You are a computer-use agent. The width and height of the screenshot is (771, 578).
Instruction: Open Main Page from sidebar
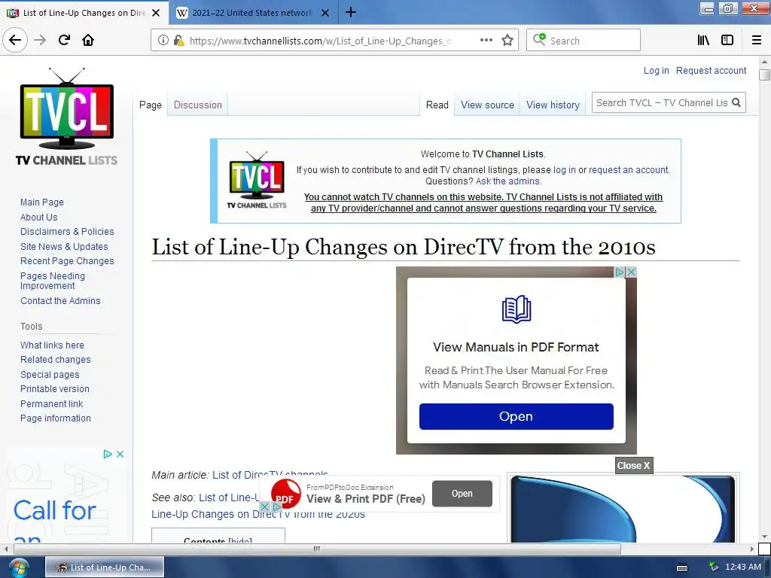click(x=42, y=202)
